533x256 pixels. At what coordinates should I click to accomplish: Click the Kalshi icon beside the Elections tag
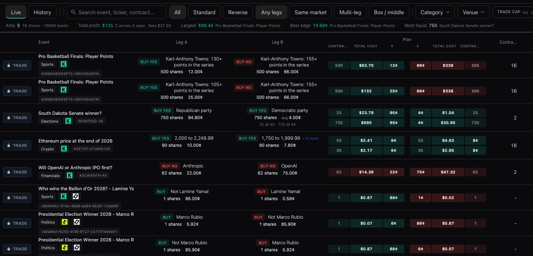click(x=68, y=121)
